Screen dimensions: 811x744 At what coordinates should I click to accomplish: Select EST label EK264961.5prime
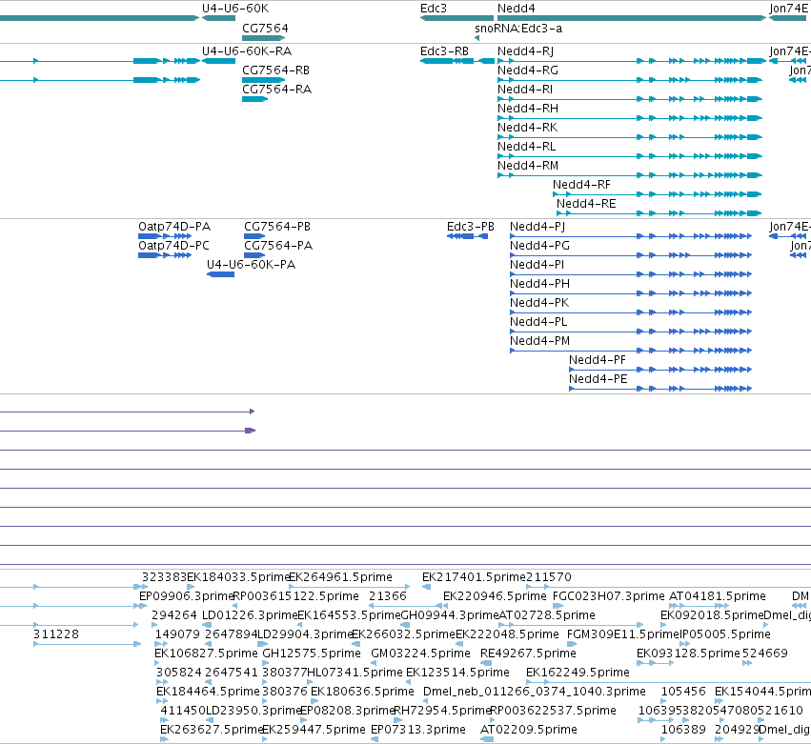pos(340,577)
